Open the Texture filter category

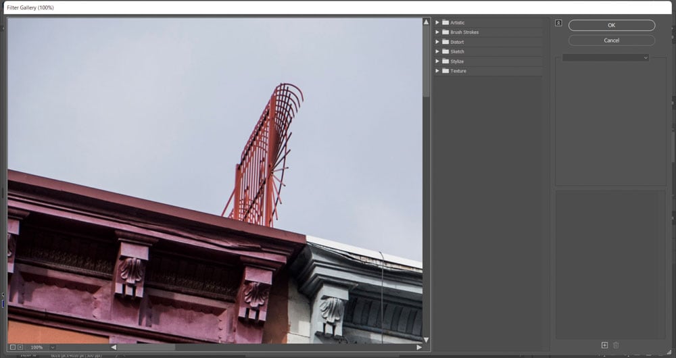tap(458, 71)
